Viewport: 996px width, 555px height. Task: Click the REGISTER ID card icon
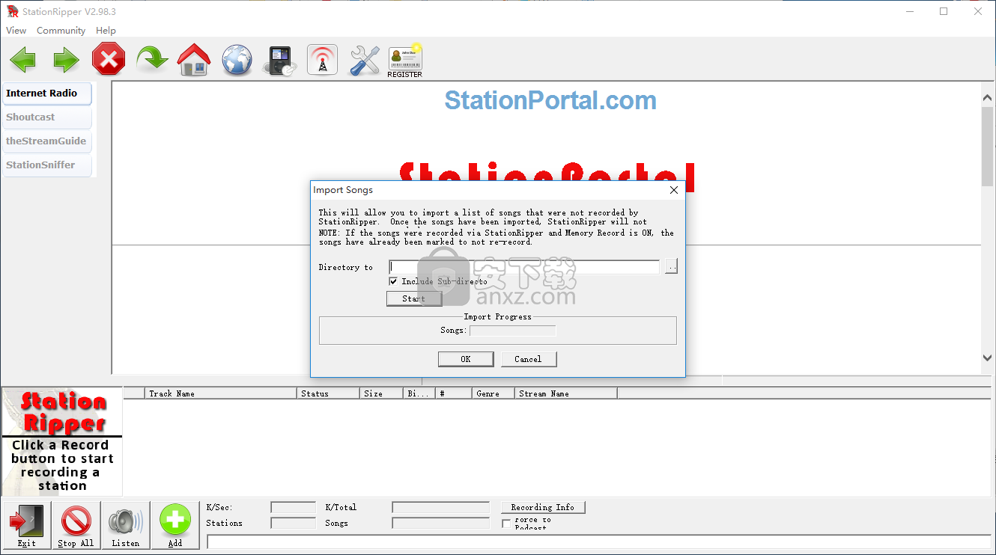[405, 61]
